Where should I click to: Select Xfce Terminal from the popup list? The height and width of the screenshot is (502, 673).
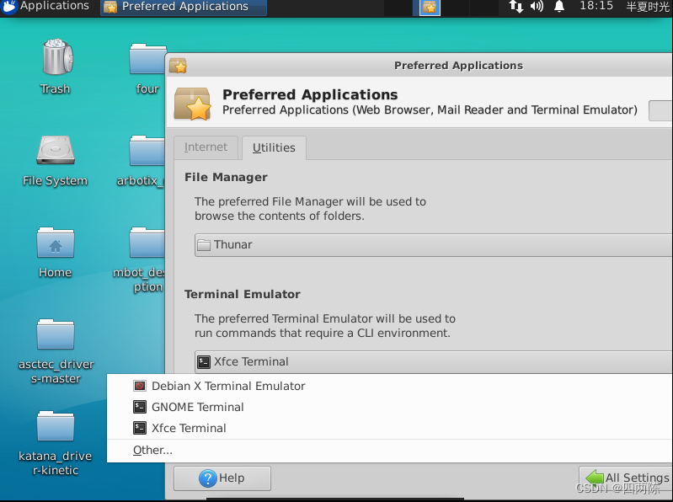pos(390,428)
